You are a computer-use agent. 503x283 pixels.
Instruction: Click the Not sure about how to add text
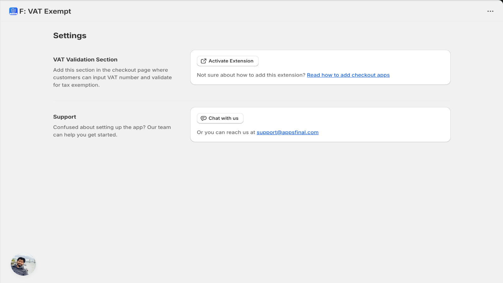click(x=251, y=75)
